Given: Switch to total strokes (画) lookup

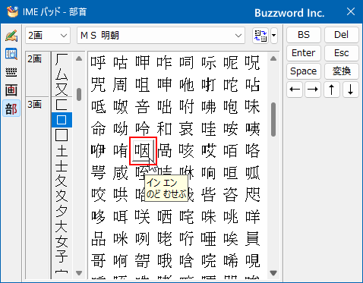Looking at the screenshot, I should tap(11, 90).
